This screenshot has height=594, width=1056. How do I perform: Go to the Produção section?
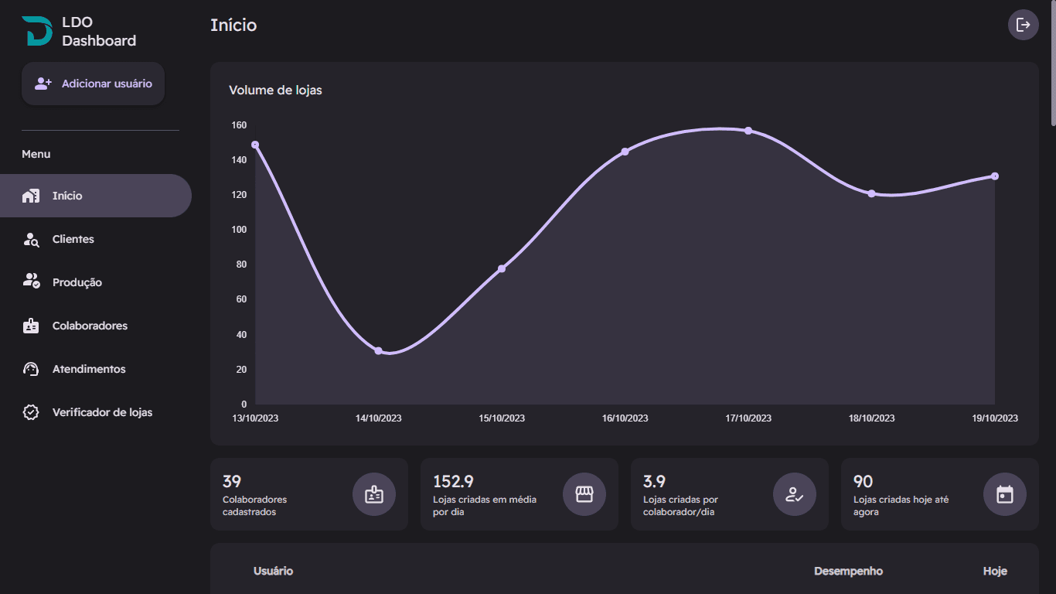click(x=77, y=282)
